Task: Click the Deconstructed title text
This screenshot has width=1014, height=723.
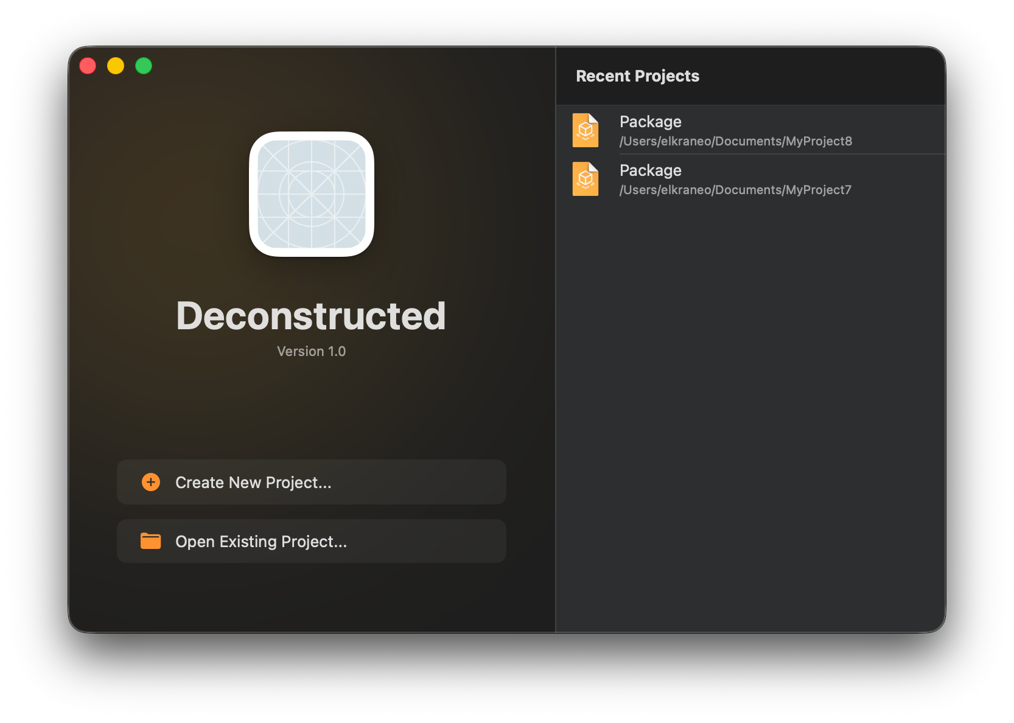Action: (x=311, y=315)
